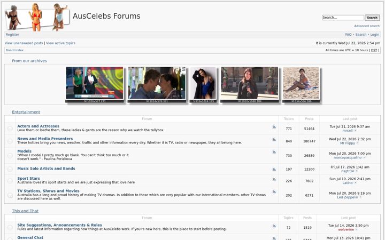Screen dimensions: 385x240
Task: View profile of user marcopasqualino
Action: tap(348, 157)
